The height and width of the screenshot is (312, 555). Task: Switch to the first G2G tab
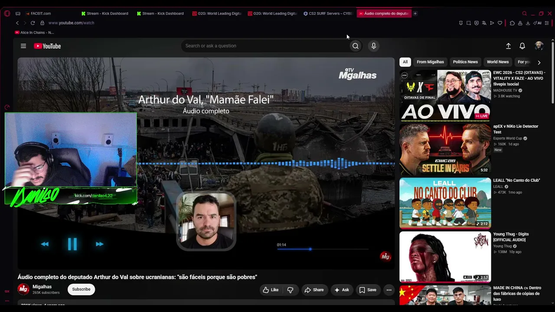(217, 13)
